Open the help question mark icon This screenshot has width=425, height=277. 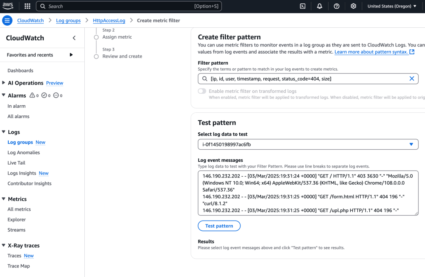(337, 6)
